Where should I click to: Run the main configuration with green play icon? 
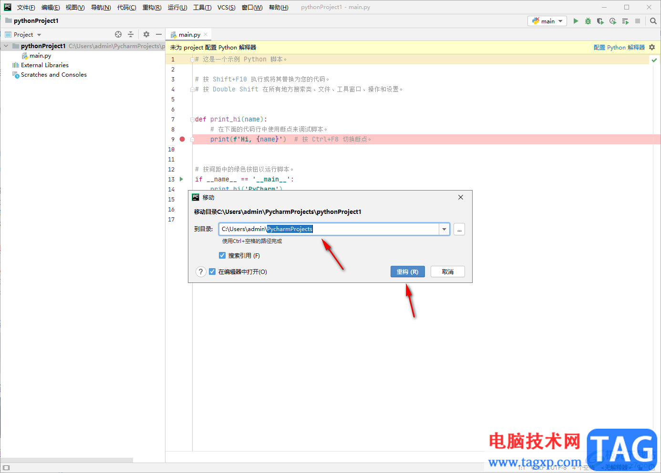pos(576,21)
